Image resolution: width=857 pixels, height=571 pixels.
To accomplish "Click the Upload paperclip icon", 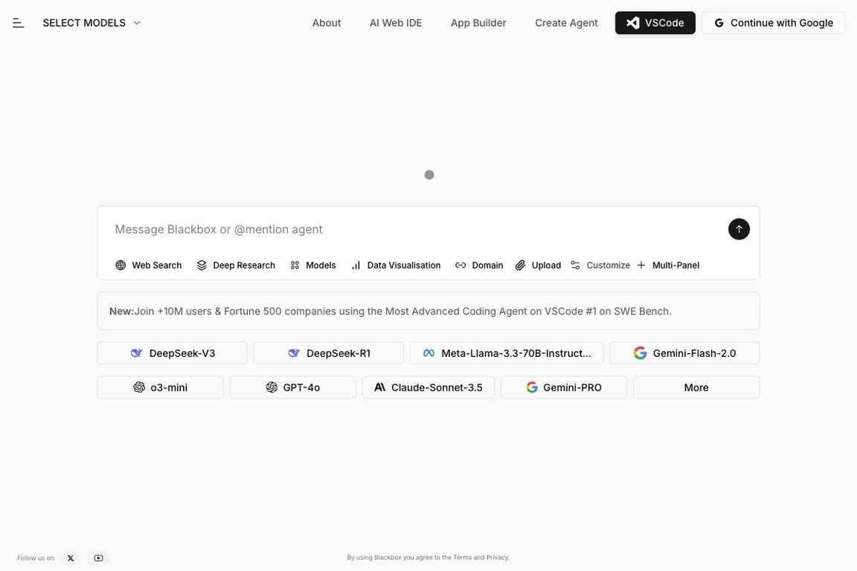I will coord(521,265).
